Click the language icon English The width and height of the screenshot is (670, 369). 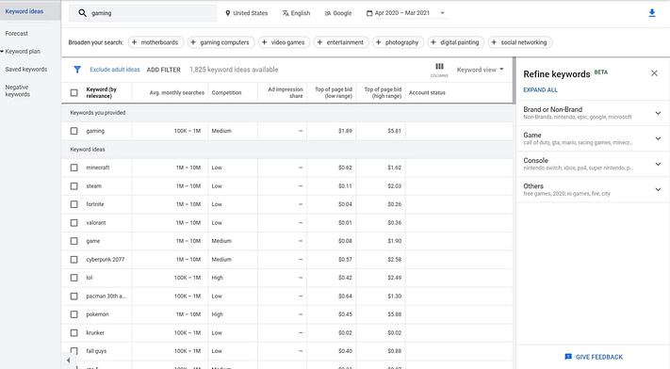pyautogui.click(x=286, y=13)
